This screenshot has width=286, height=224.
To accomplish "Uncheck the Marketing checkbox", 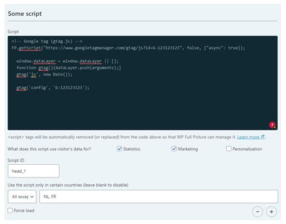I will point(174,149).
